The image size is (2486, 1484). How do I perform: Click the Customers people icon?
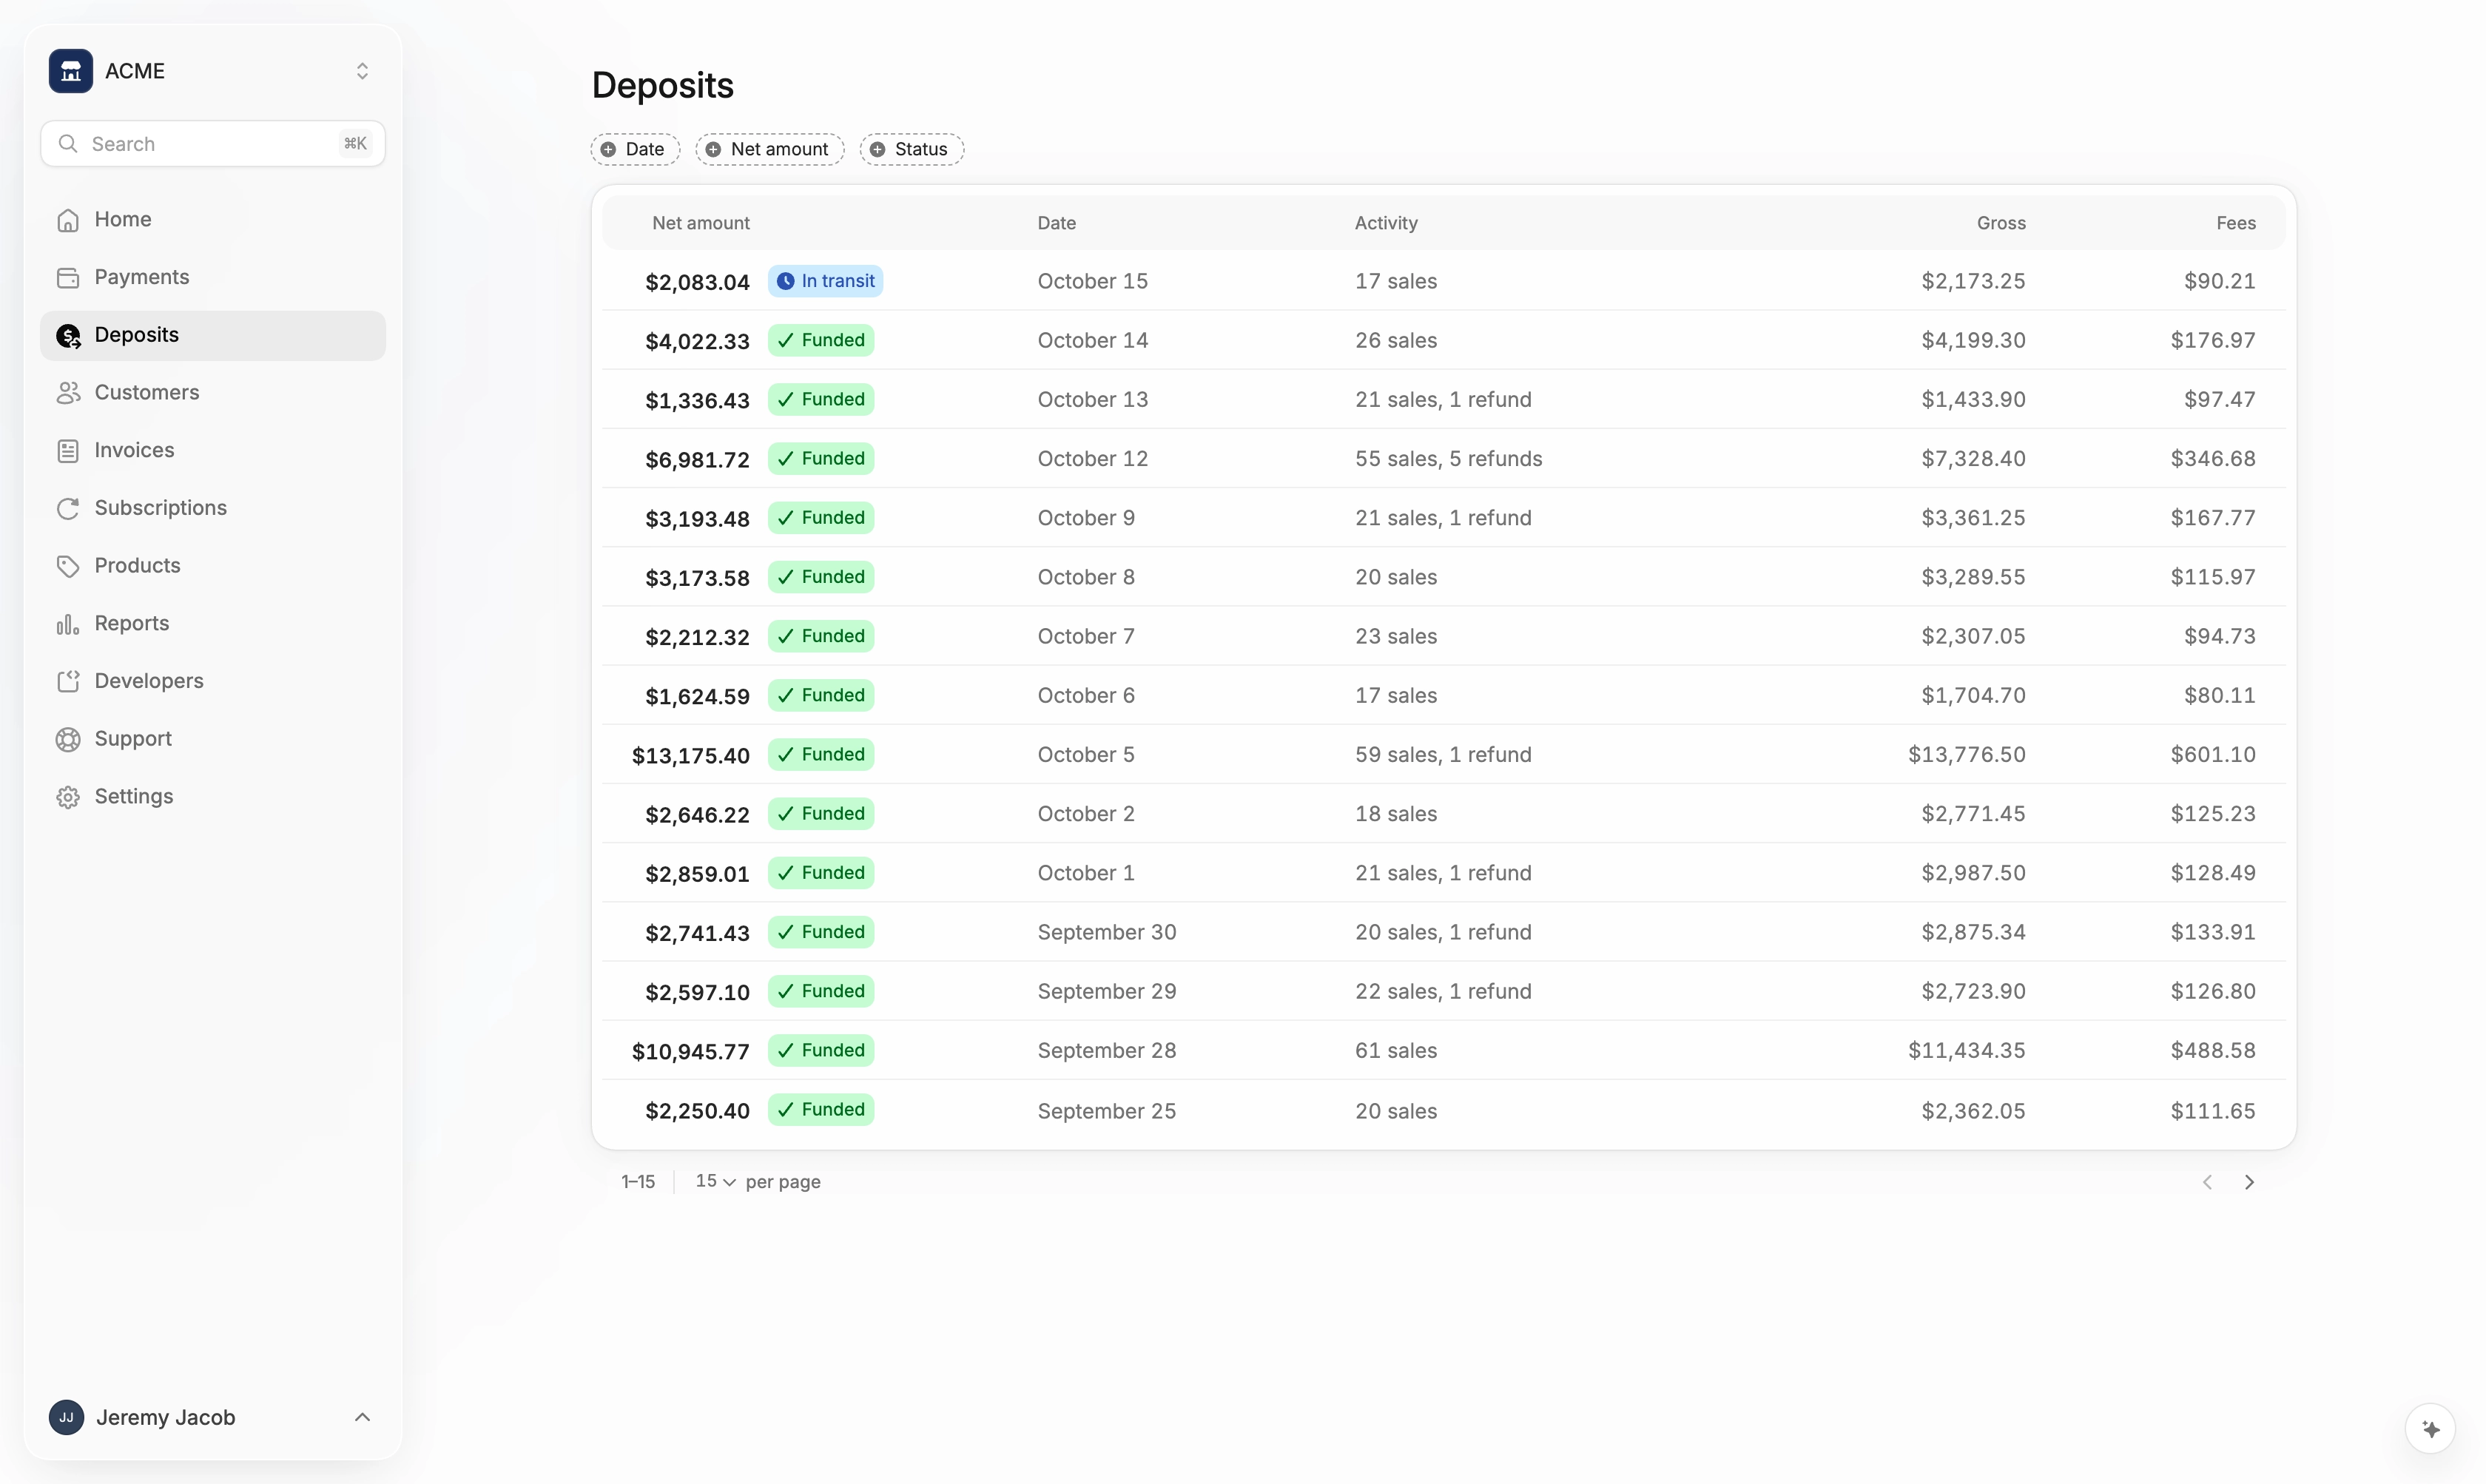click(68, 393)
